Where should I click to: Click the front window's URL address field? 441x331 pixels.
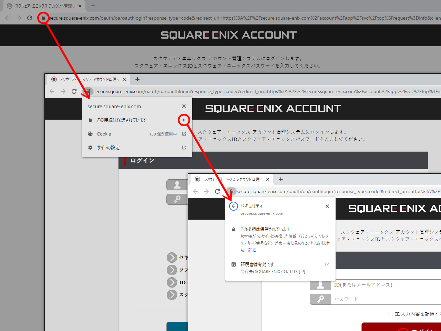click(x=339, y=191)
